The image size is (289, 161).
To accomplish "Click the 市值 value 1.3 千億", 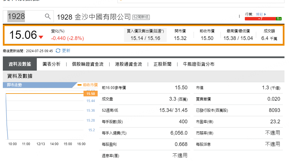I will coord(271,88).
